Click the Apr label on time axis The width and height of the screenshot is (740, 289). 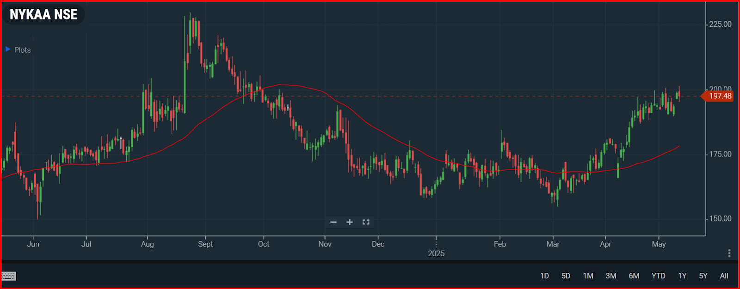[605, 244]
